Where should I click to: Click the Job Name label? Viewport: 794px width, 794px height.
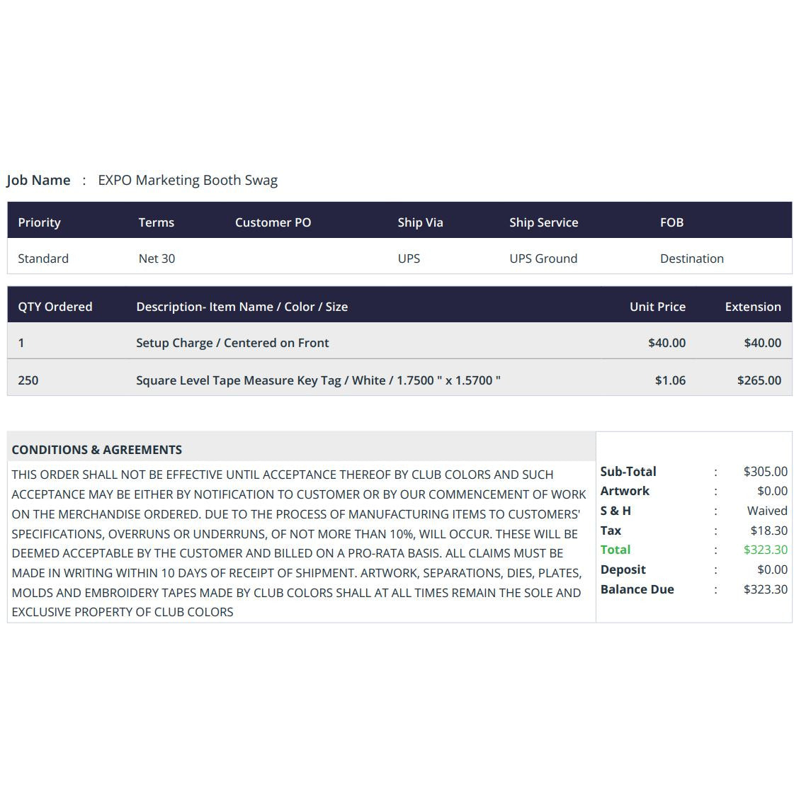[x=38, y=181]
